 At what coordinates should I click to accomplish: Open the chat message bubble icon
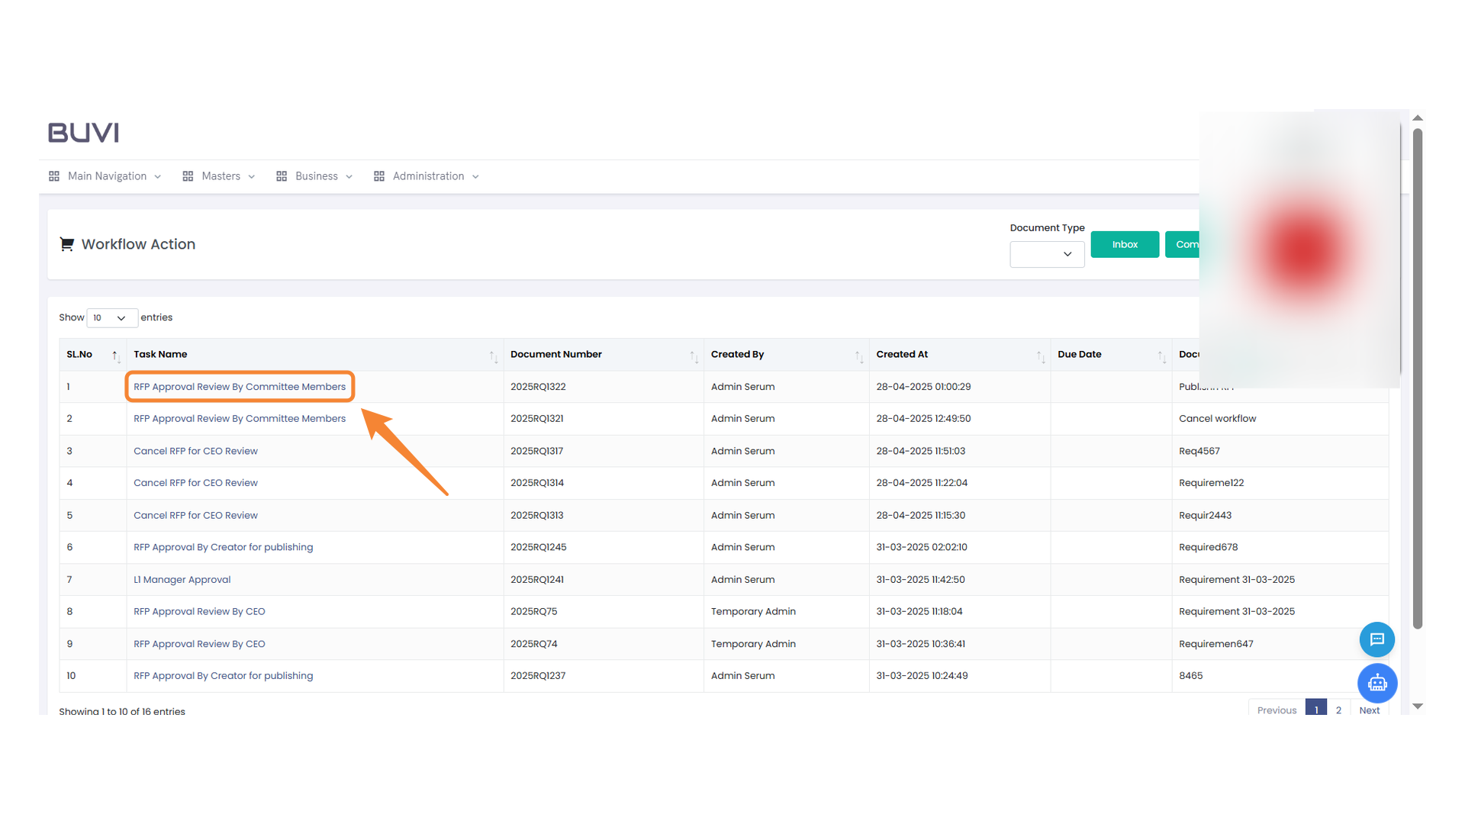pyautogui.click(x=1376, y=639)
